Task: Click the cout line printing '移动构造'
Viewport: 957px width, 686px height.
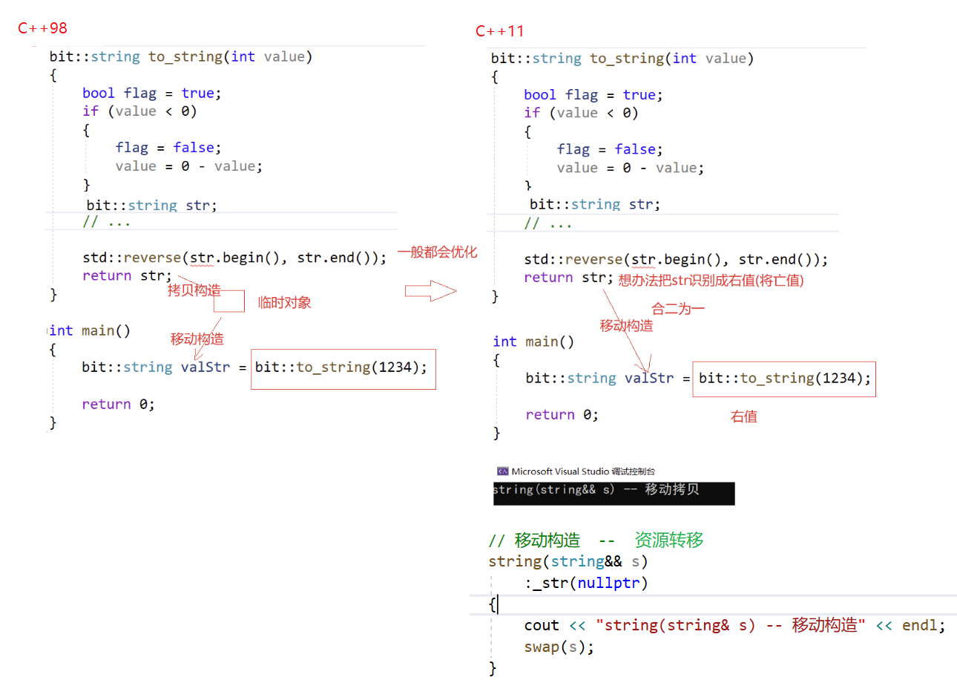Action: (x=734, y=625)
